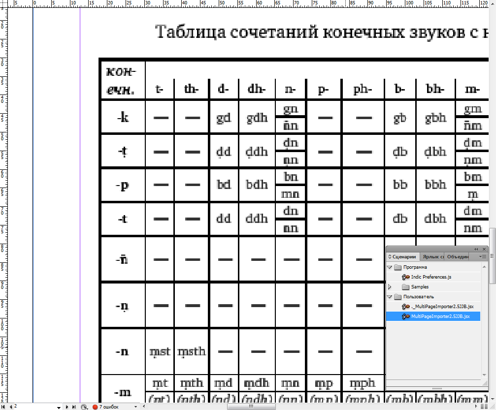Select the Samples folder
The height and width of the screenshot is (410, 496).
(420, 287)
